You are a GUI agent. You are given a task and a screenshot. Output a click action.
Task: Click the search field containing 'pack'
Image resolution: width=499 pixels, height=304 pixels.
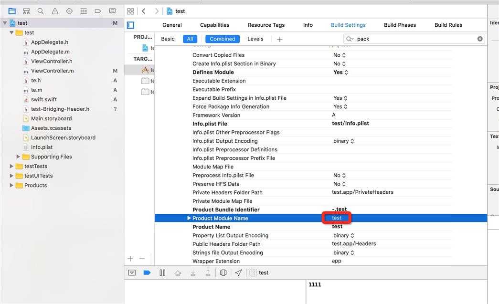tap(414, 39)
